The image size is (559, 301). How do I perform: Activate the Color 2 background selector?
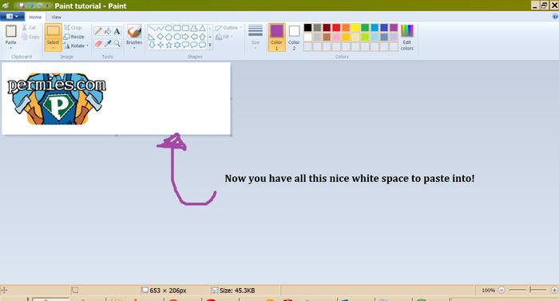[x=294, y=37]
